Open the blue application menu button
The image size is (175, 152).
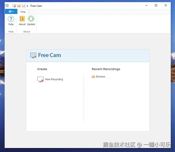pos(11,11)
